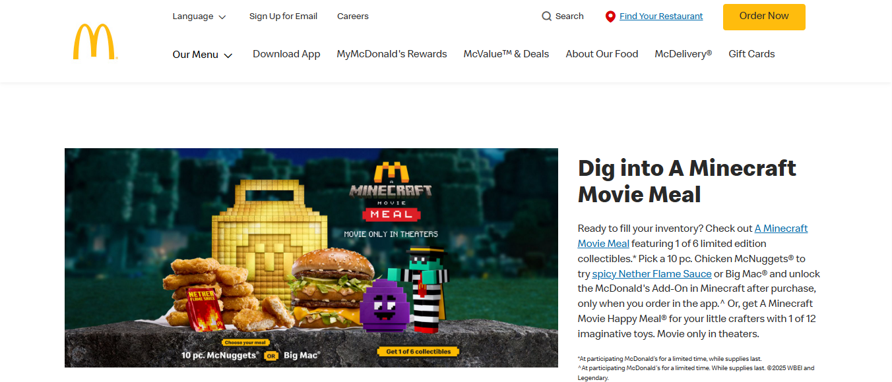Select the Careers menu item
The image size is (892, 382).
click(352, 16)
